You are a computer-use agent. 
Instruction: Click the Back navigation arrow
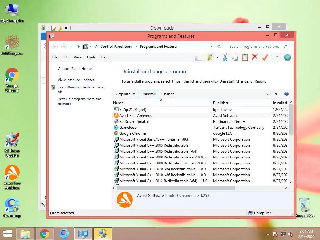(x=55, y=47)
